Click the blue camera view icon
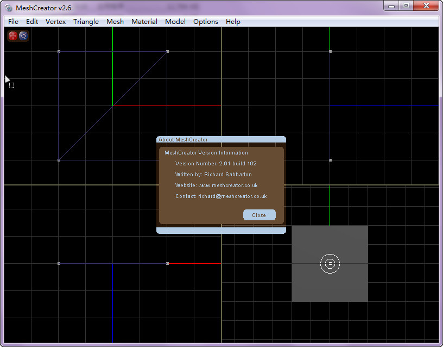443x347 pixels. pos(23,36)
